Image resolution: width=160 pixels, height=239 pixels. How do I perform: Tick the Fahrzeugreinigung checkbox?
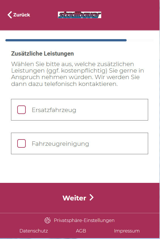(x=21, y=143)
